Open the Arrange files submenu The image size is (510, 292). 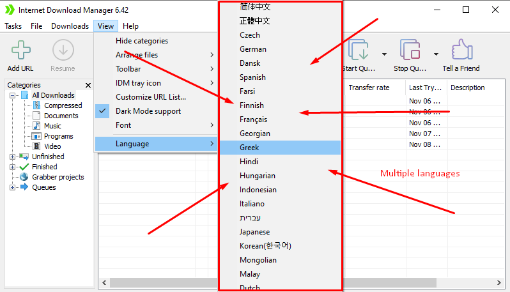[x=156, y=55]
